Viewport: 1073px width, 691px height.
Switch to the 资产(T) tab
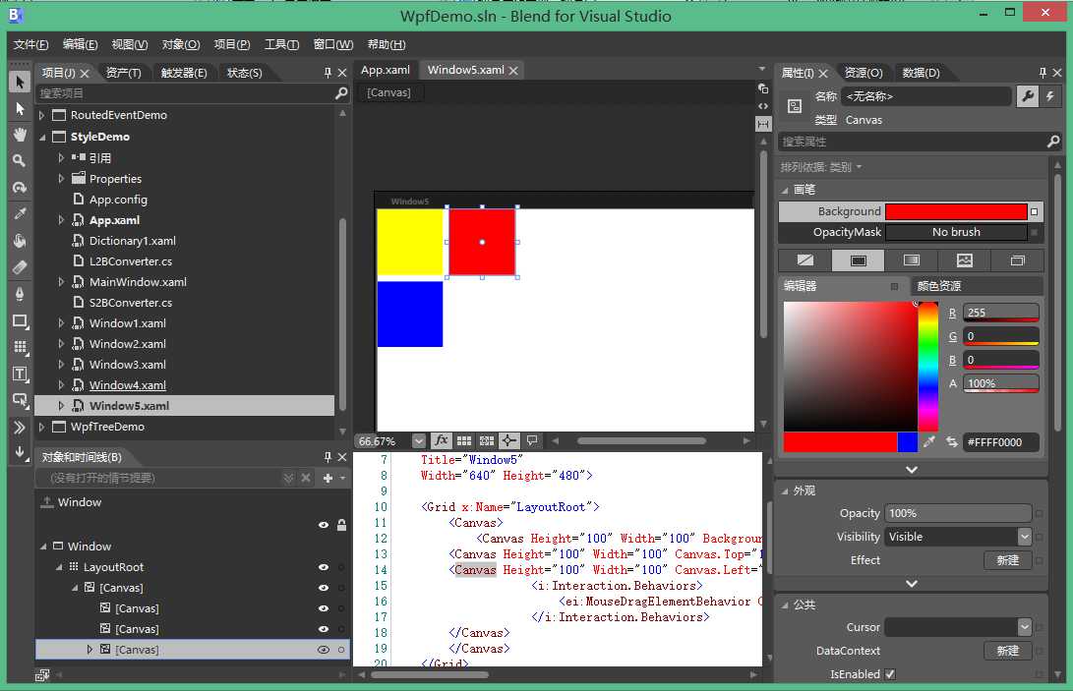(123, 73)
